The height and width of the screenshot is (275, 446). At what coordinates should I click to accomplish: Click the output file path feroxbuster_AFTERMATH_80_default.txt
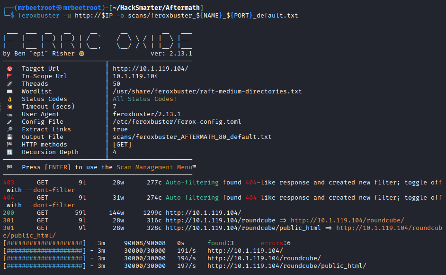tap(192, 137)
